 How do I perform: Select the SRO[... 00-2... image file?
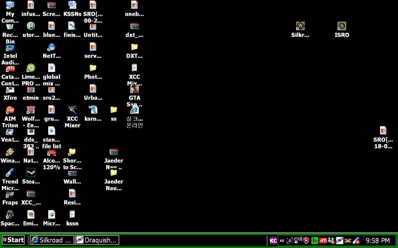(93, 5)
